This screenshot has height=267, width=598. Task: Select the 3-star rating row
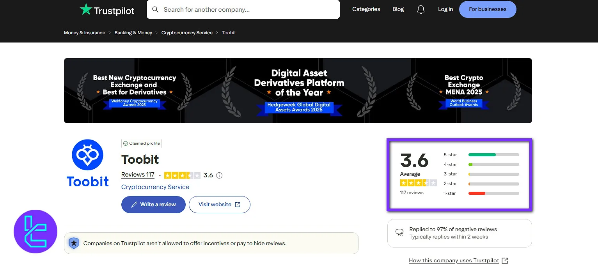click(x=481, y=174)
